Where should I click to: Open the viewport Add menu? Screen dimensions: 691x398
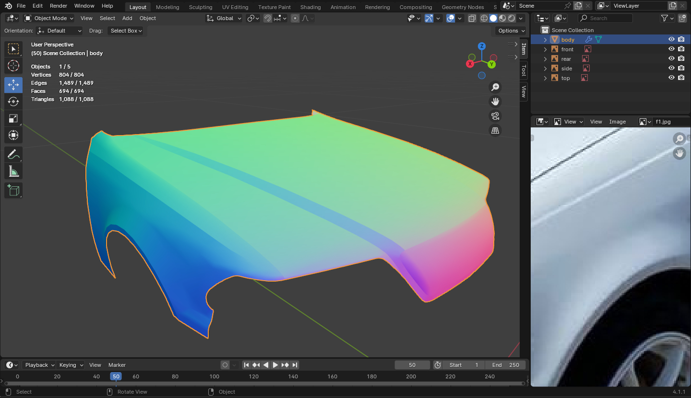click(127, 18)
